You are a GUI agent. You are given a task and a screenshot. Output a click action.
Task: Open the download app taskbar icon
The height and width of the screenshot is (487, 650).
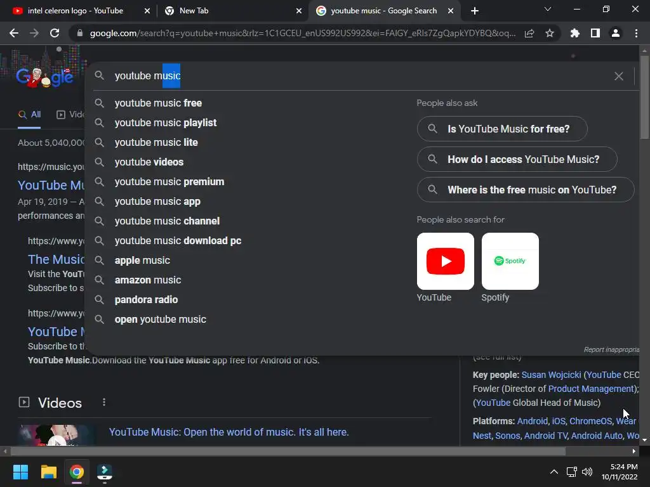105,472
